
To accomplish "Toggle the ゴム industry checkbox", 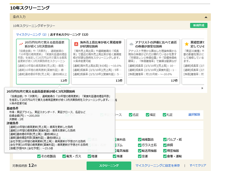I will pyautogui.click(x=115, y=145).
